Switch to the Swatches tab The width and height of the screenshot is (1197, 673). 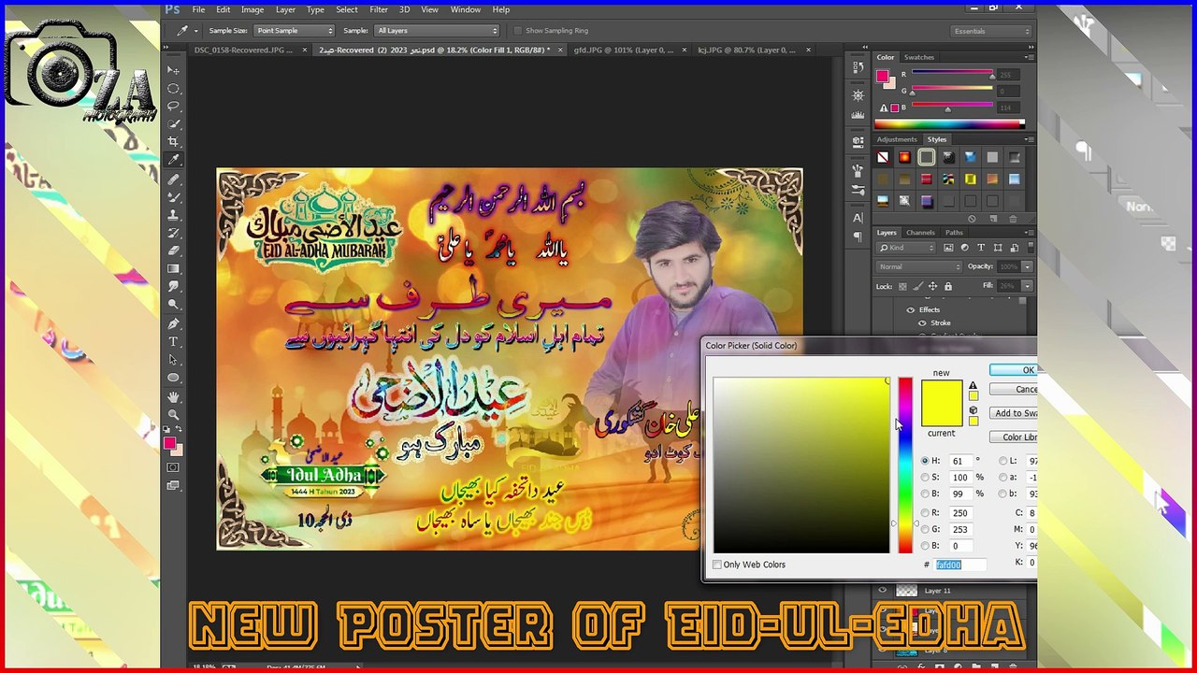(918, 57)
